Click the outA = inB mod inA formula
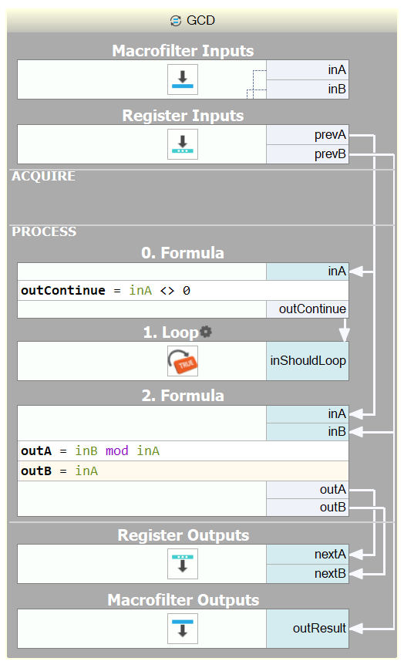 [183, 450]
